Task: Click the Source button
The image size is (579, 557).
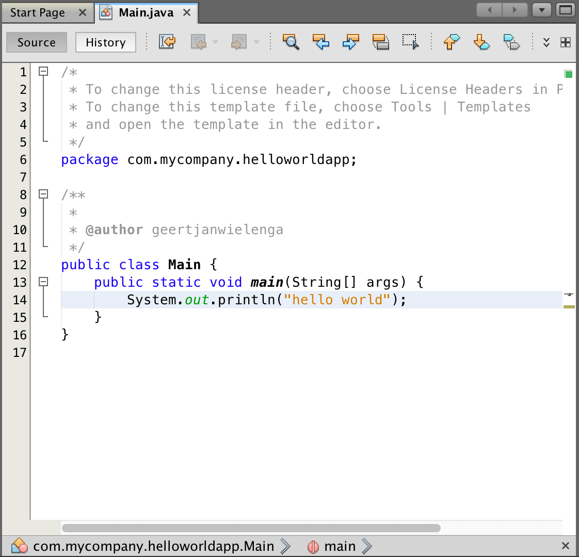Action: pos(36,42)
